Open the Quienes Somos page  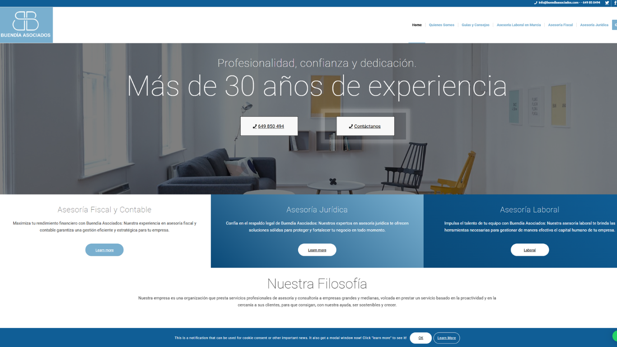(x=441, y=25)
